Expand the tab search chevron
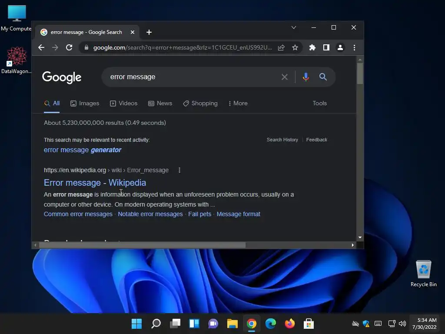Viewport: 445px width, 334px height. click(294, 27)
